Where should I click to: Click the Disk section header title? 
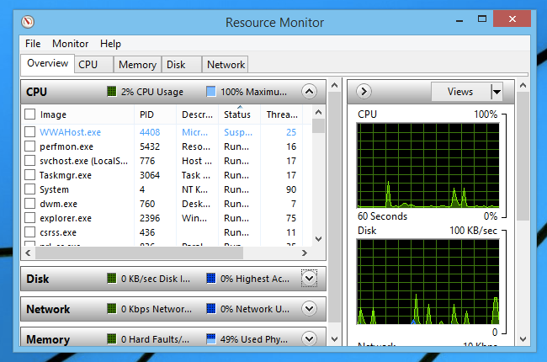point(37,279)
